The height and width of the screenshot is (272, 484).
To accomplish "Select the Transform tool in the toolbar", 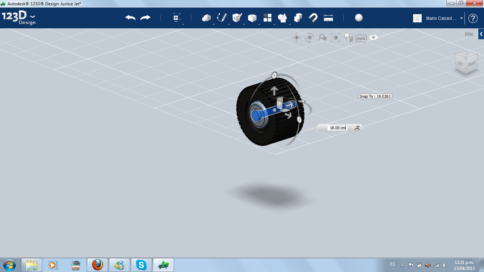I will tap(177, 18).
